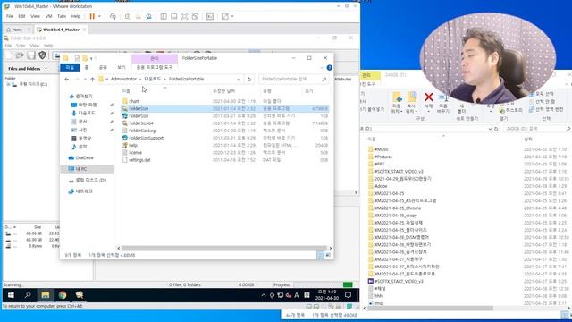
Task: Switch to VMware Home tab
Action: pyautogui.click(x=17, y=30)
